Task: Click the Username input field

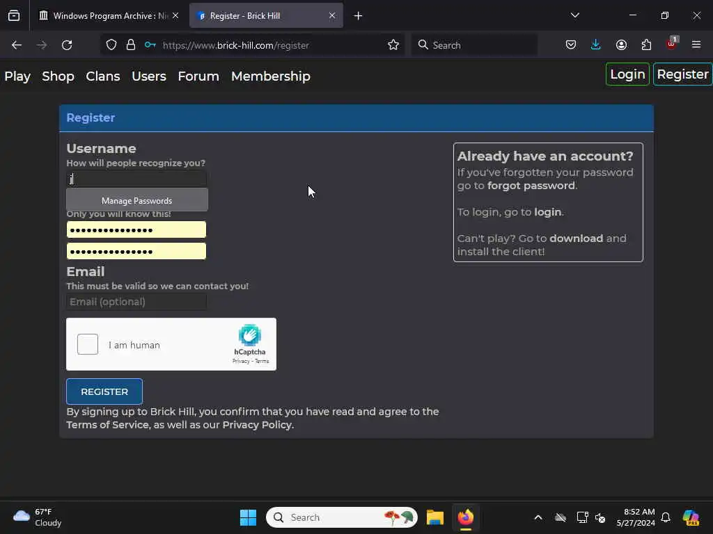Action: tap(136, 179)
